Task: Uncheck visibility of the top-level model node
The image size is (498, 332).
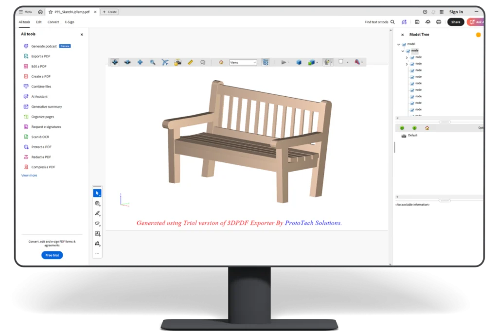Action: click(x=404, y=44)
